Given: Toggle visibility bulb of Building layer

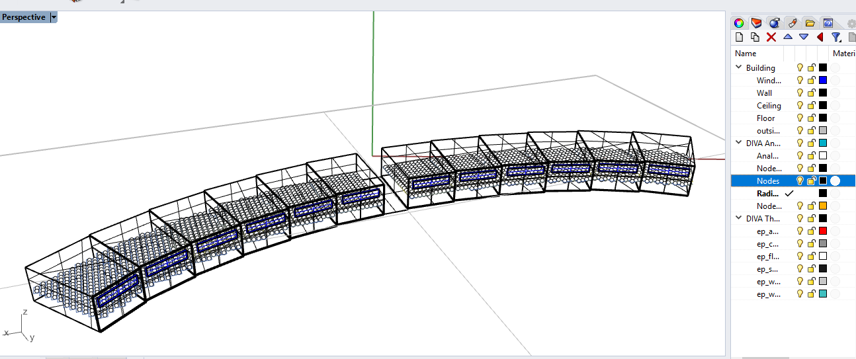Looking at the screenshot, I should (800, 67).
